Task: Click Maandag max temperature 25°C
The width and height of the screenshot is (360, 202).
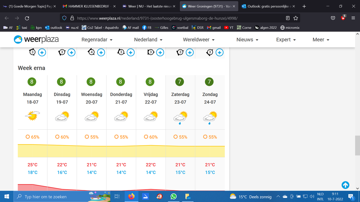Action: click(x=32, y=165)
